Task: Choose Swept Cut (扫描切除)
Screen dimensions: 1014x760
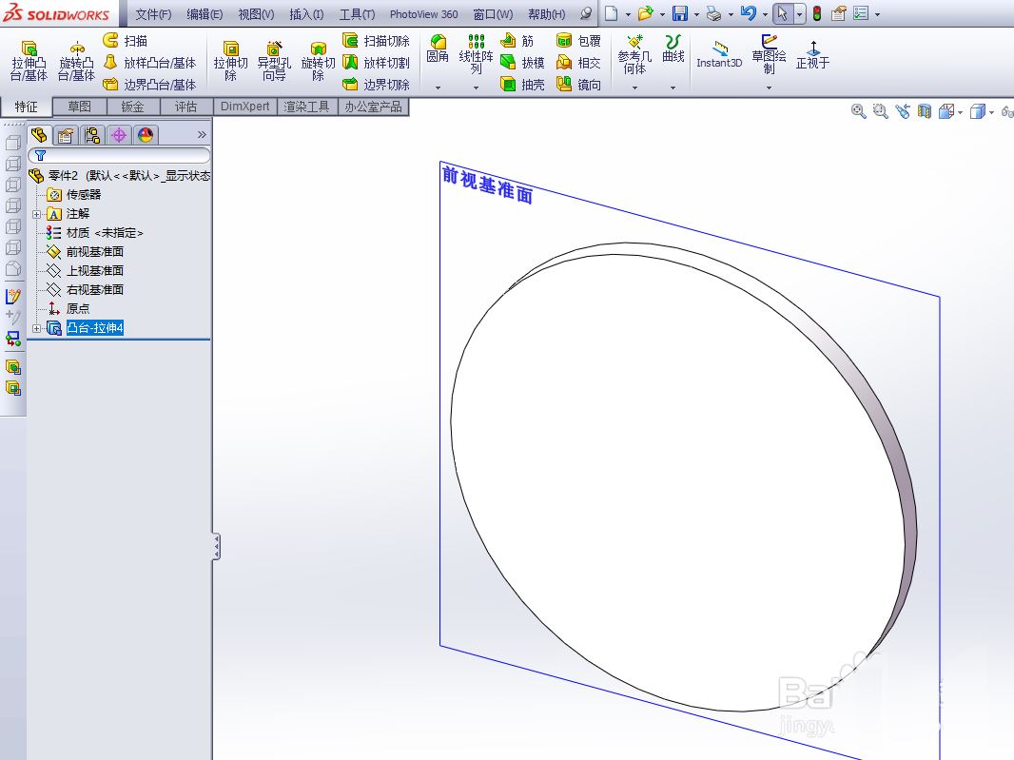Action: coord(376,41)
